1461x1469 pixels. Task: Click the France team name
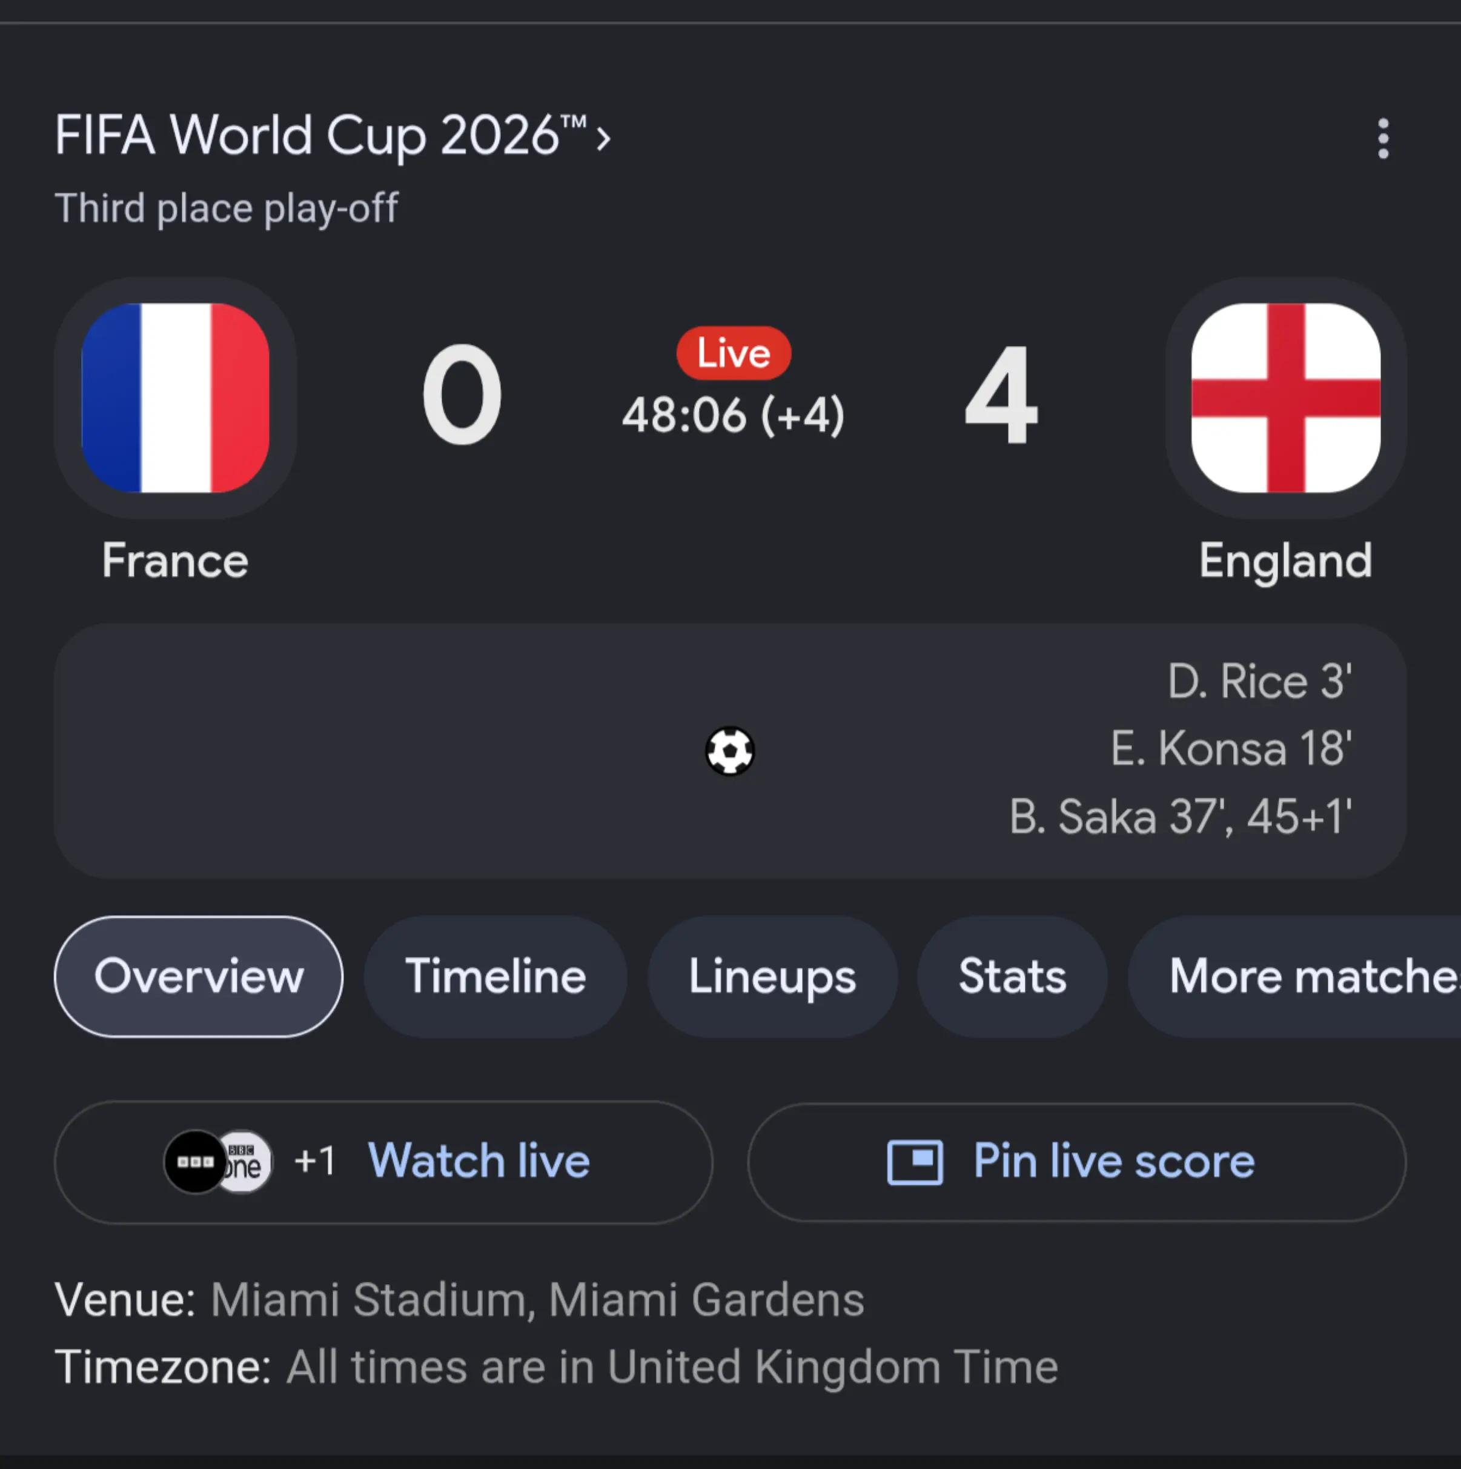[x=176, y=561]
